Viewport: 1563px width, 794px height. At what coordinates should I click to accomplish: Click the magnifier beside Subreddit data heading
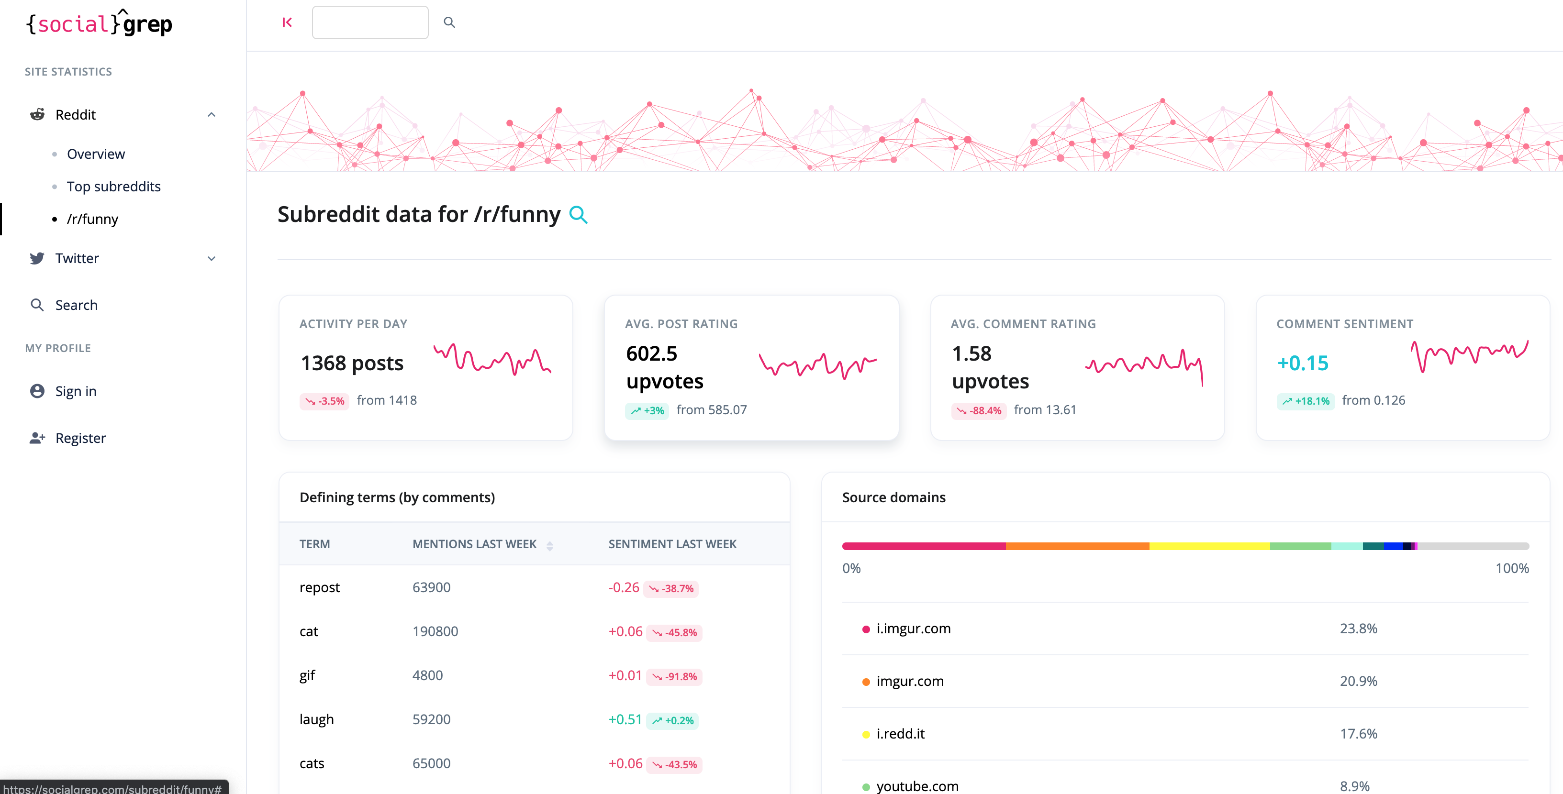(579, 215)
